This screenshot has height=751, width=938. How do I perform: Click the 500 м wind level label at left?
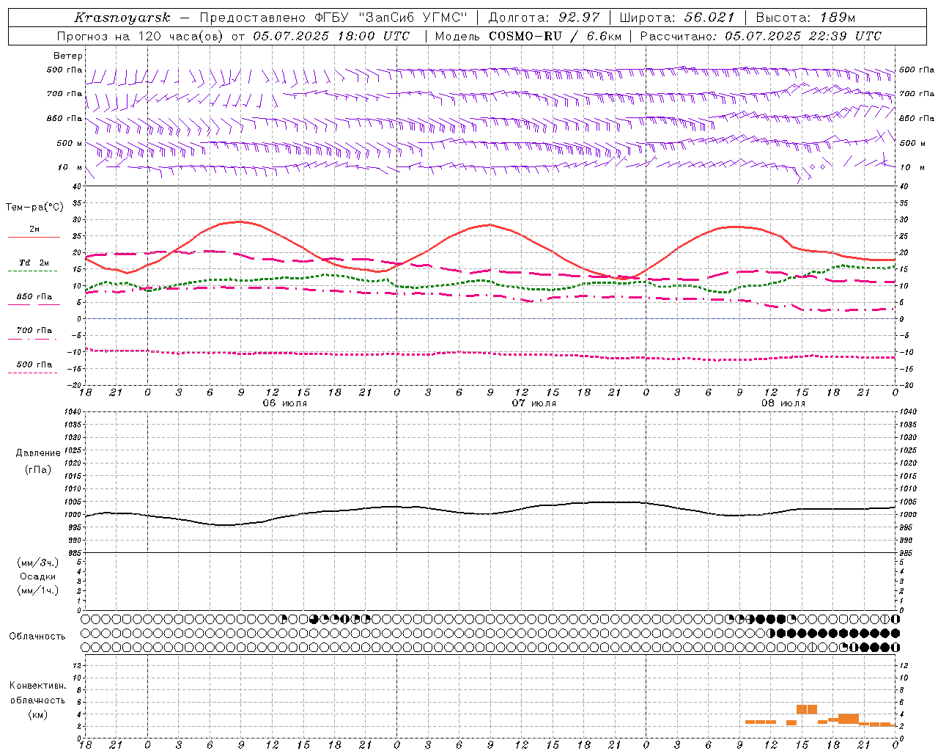[x=70, y=144]
